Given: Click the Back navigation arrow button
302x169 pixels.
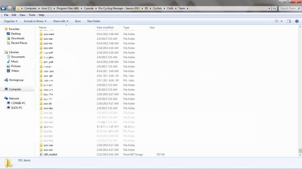Looking at the screenshot, I should point(4,9).
